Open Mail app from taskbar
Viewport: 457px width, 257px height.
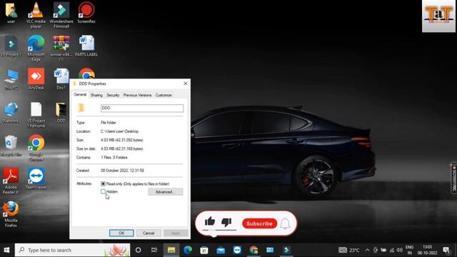pos(221,250)
